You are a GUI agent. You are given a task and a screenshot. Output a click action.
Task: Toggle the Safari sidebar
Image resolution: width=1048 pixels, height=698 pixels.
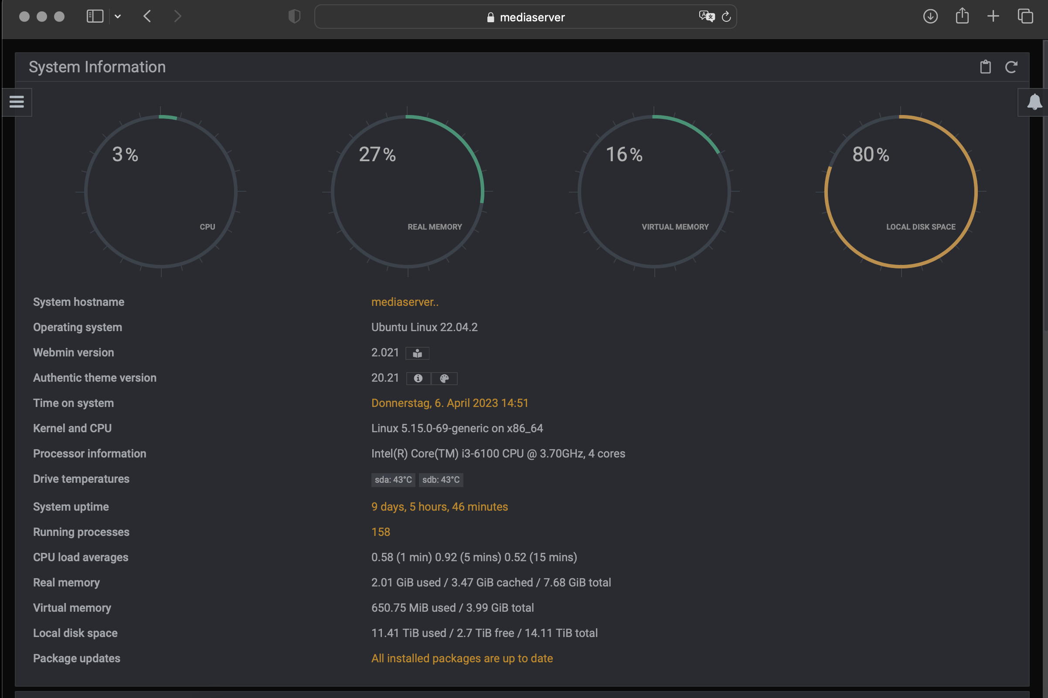(95, 17)
